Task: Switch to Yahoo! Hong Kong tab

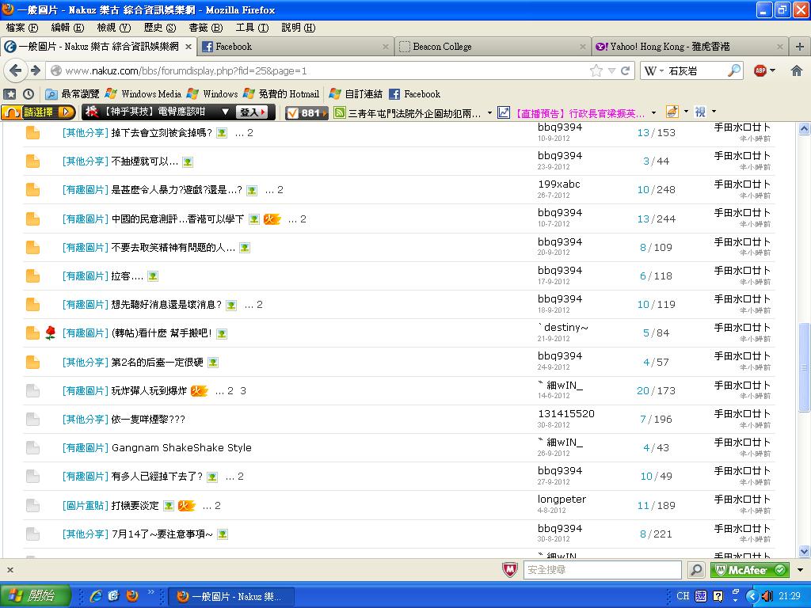Action: pos(690,47)
